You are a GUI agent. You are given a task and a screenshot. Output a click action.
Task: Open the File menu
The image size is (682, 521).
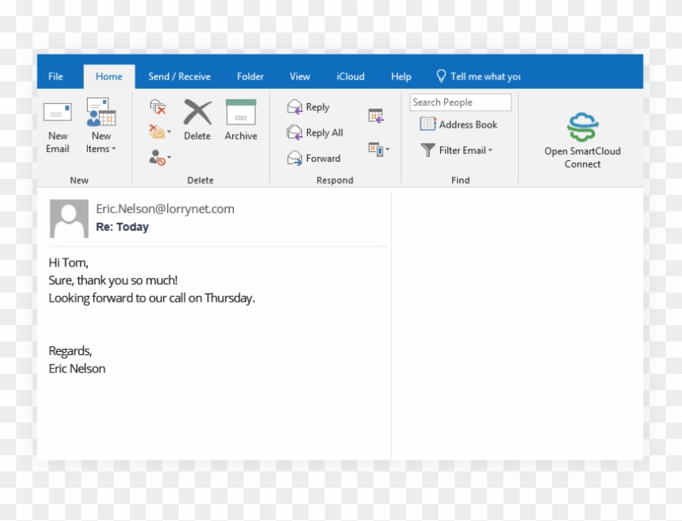pos(55,76)
